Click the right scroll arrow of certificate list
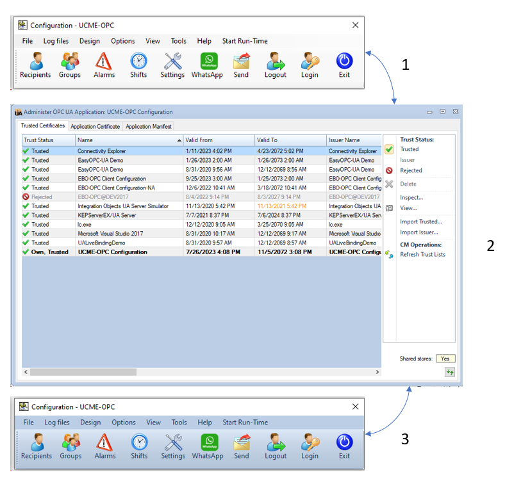505x477 pixels. (377, 372)
